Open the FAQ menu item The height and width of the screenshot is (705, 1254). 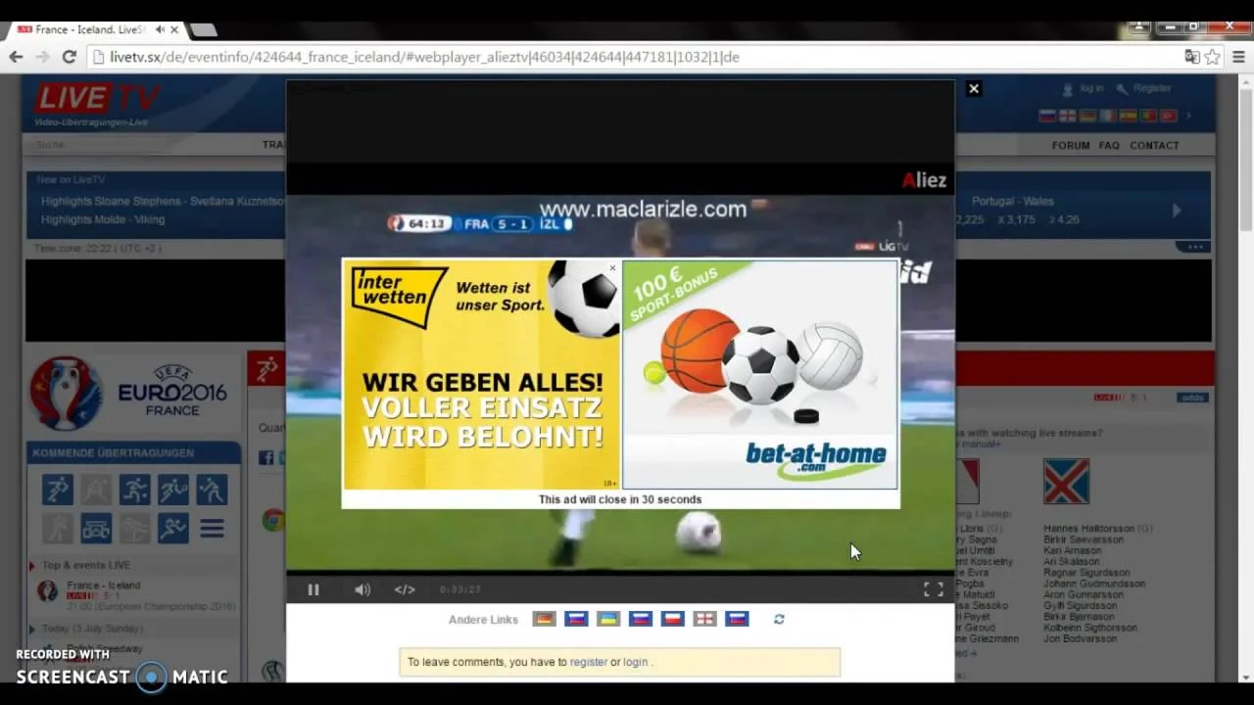click(x=1109, y=145)
